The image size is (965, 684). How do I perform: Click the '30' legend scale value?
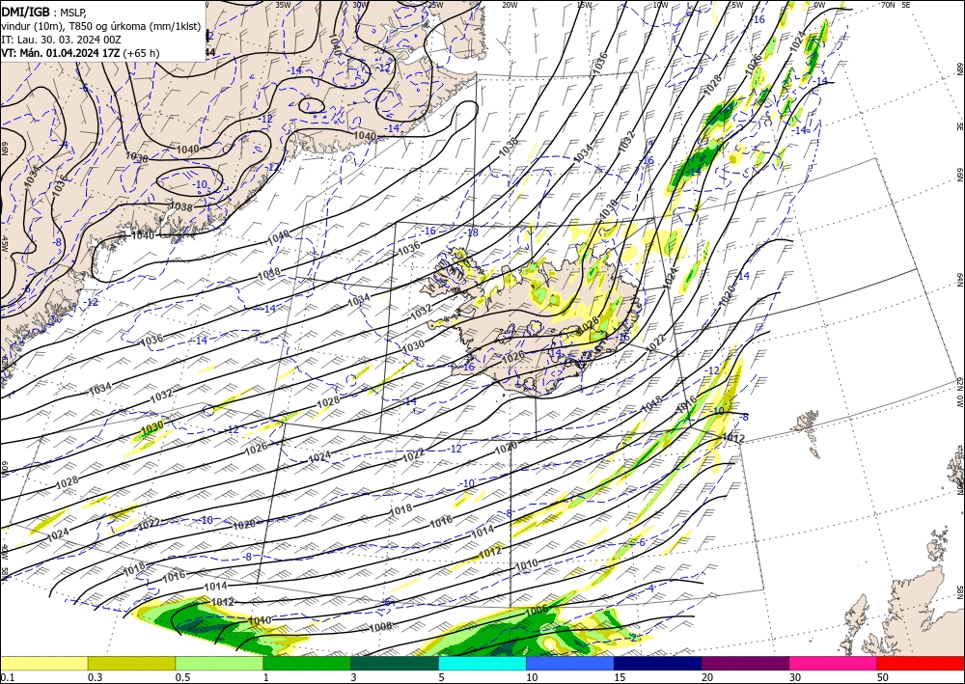795,677
